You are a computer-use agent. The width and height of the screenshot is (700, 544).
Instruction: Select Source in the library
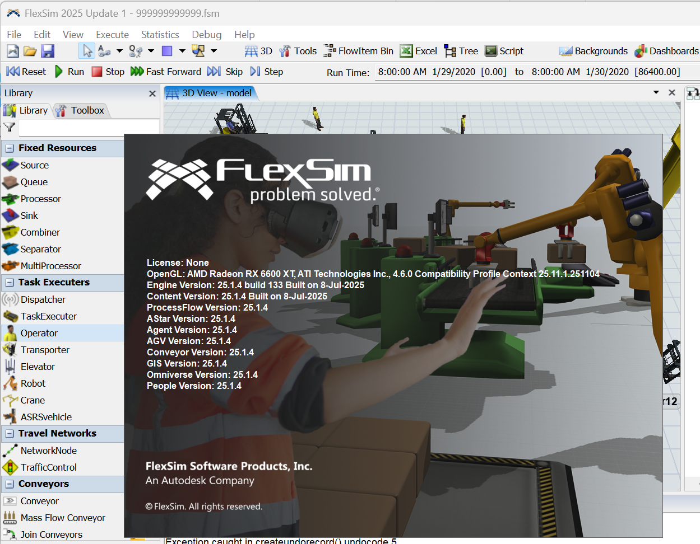point(62,165)
